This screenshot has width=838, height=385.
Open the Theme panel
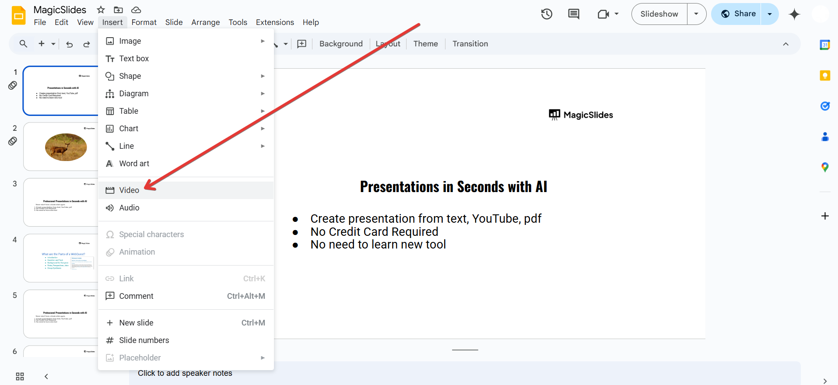pyautogui.click(x=425, y=44)
